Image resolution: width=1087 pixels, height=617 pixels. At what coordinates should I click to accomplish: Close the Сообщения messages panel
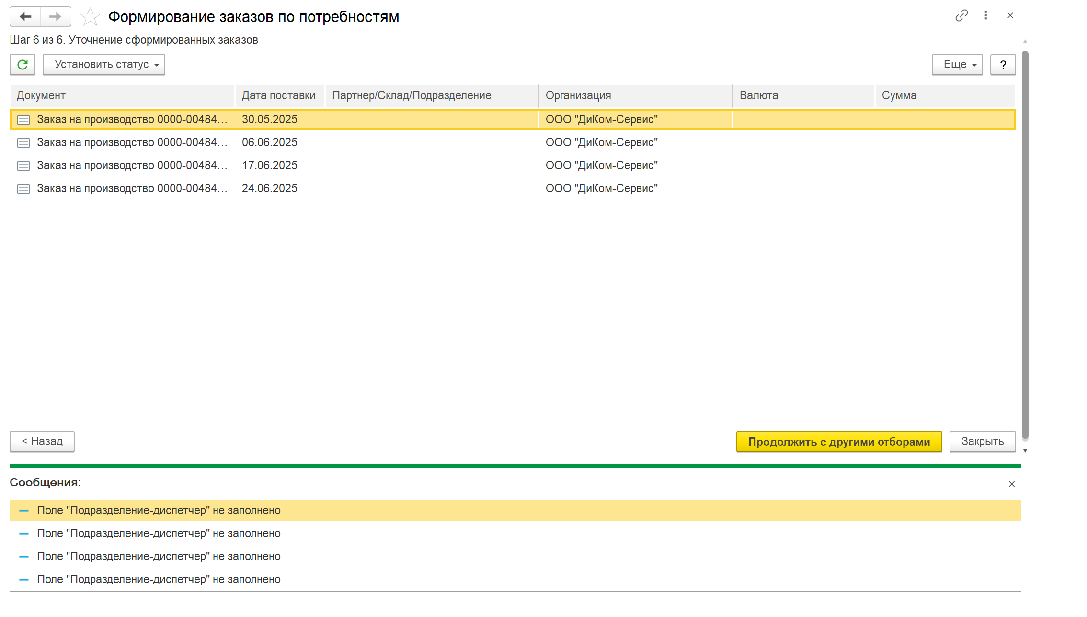coord(1011,484)
